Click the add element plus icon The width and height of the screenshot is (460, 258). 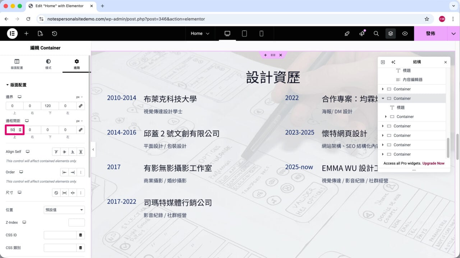pyautogui.click(x=26, y=33)
